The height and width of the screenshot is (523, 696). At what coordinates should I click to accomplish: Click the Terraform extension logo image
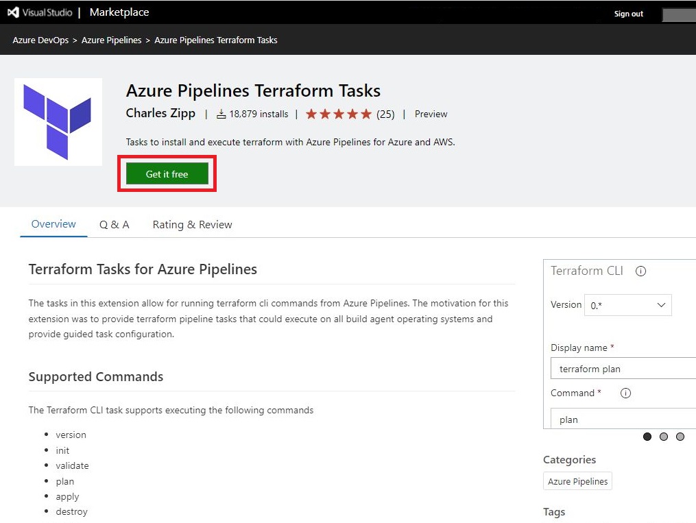point(58,122)
